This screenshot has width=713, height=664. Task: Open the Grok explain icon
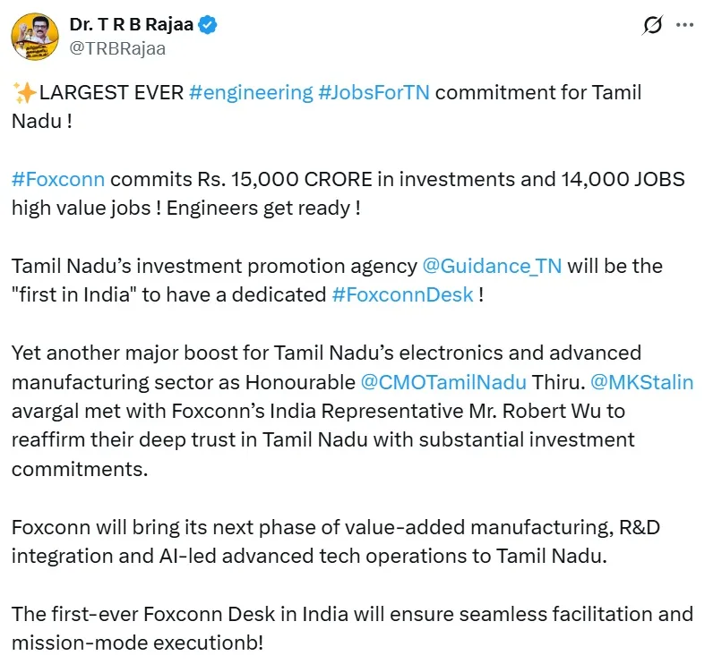pyautogui.click(x=653, y=26)
